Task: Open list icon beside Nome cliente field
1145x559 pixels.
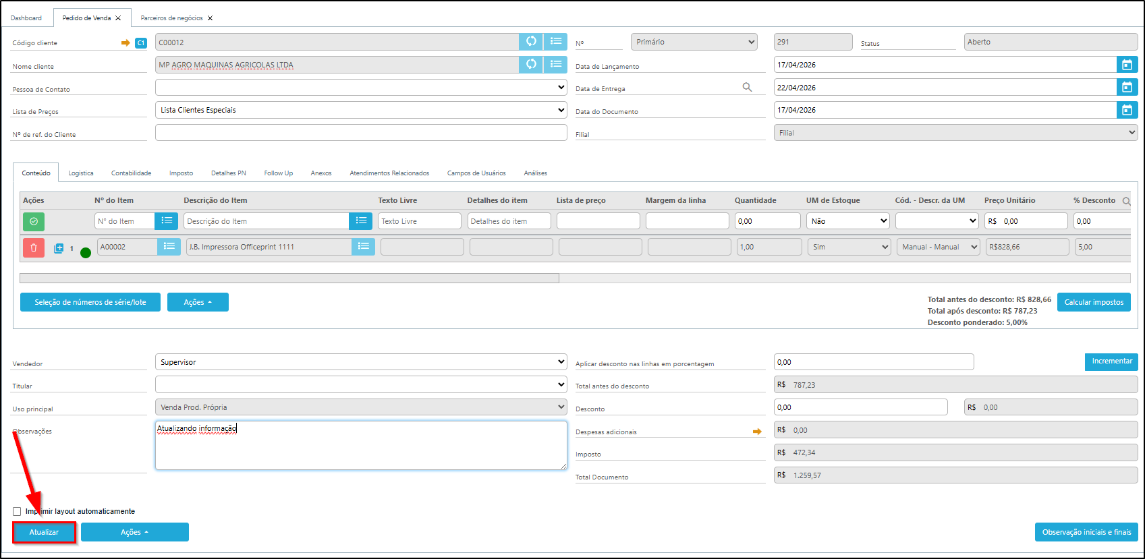Action: tap(555, 65)
